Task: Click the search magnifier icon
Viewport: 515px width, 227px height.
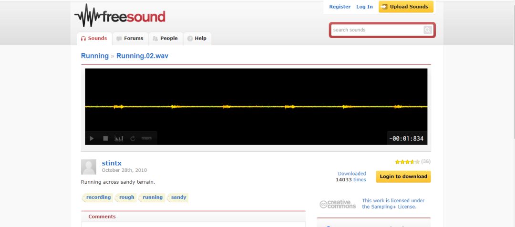Action: (427, 30)
